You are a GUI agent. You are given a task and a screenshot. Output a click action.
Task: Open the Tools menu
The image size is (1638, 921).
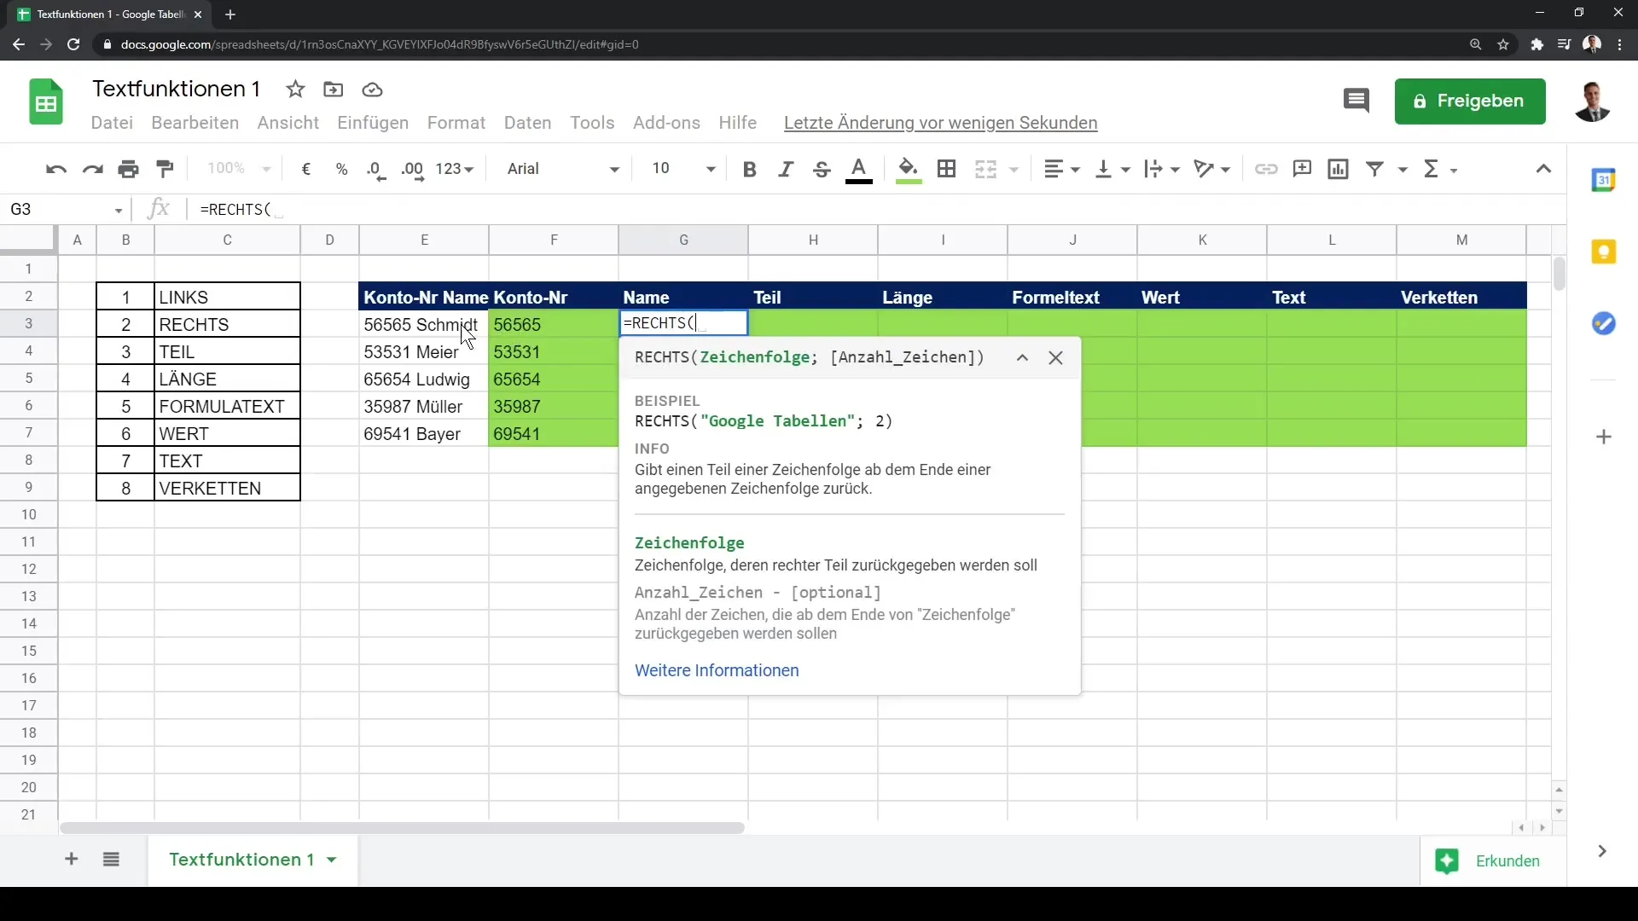pyautogui.click(x=592, y=123)
